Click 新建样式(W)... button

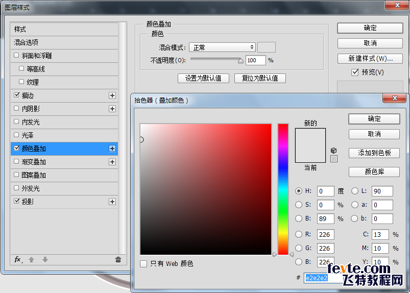[x=370, y=59]
